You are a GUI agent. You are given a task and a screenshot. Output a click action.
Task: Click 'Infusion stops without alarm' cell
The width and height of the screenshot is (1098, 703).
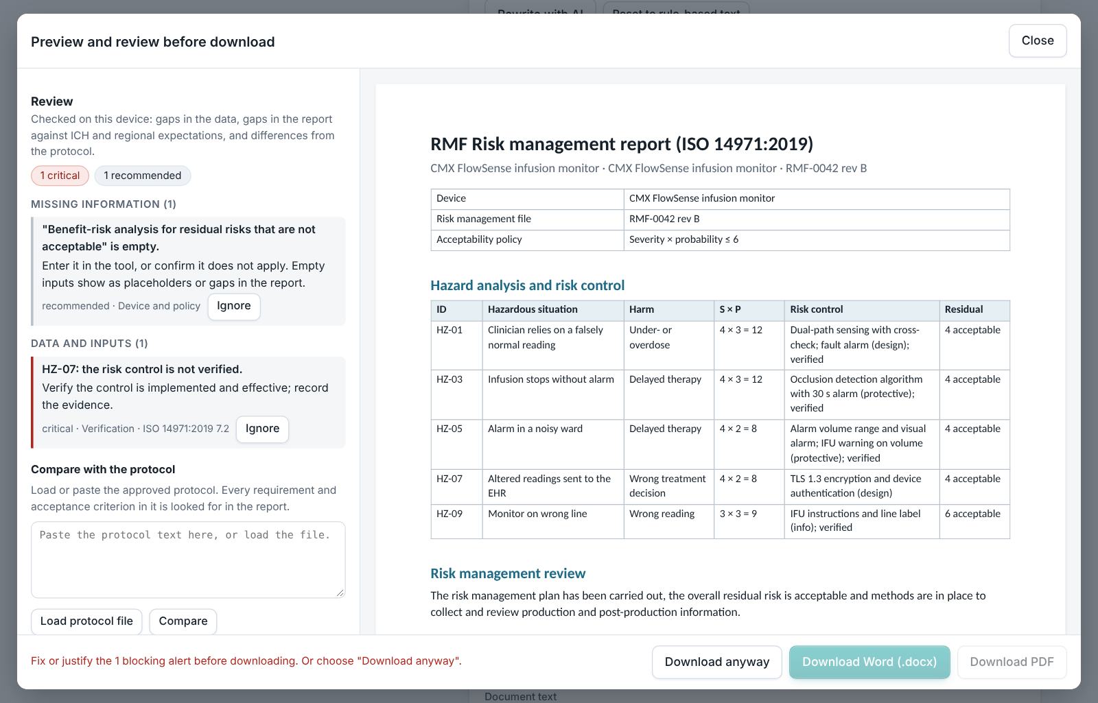tap(553, 394)
